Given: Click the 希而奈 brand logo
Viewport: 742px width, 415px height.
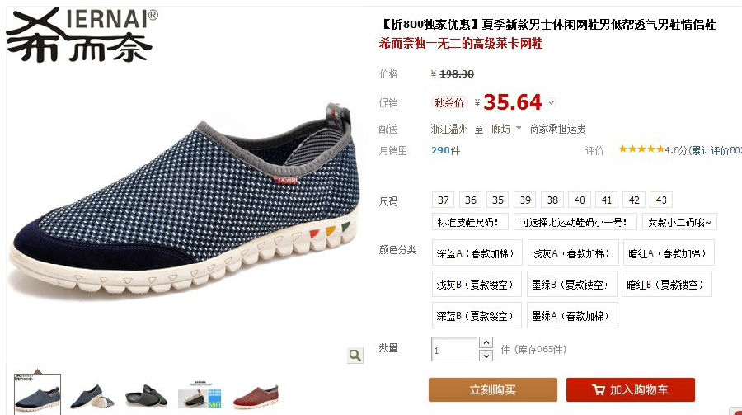Looking at the screenshot, I should point(82,35).
